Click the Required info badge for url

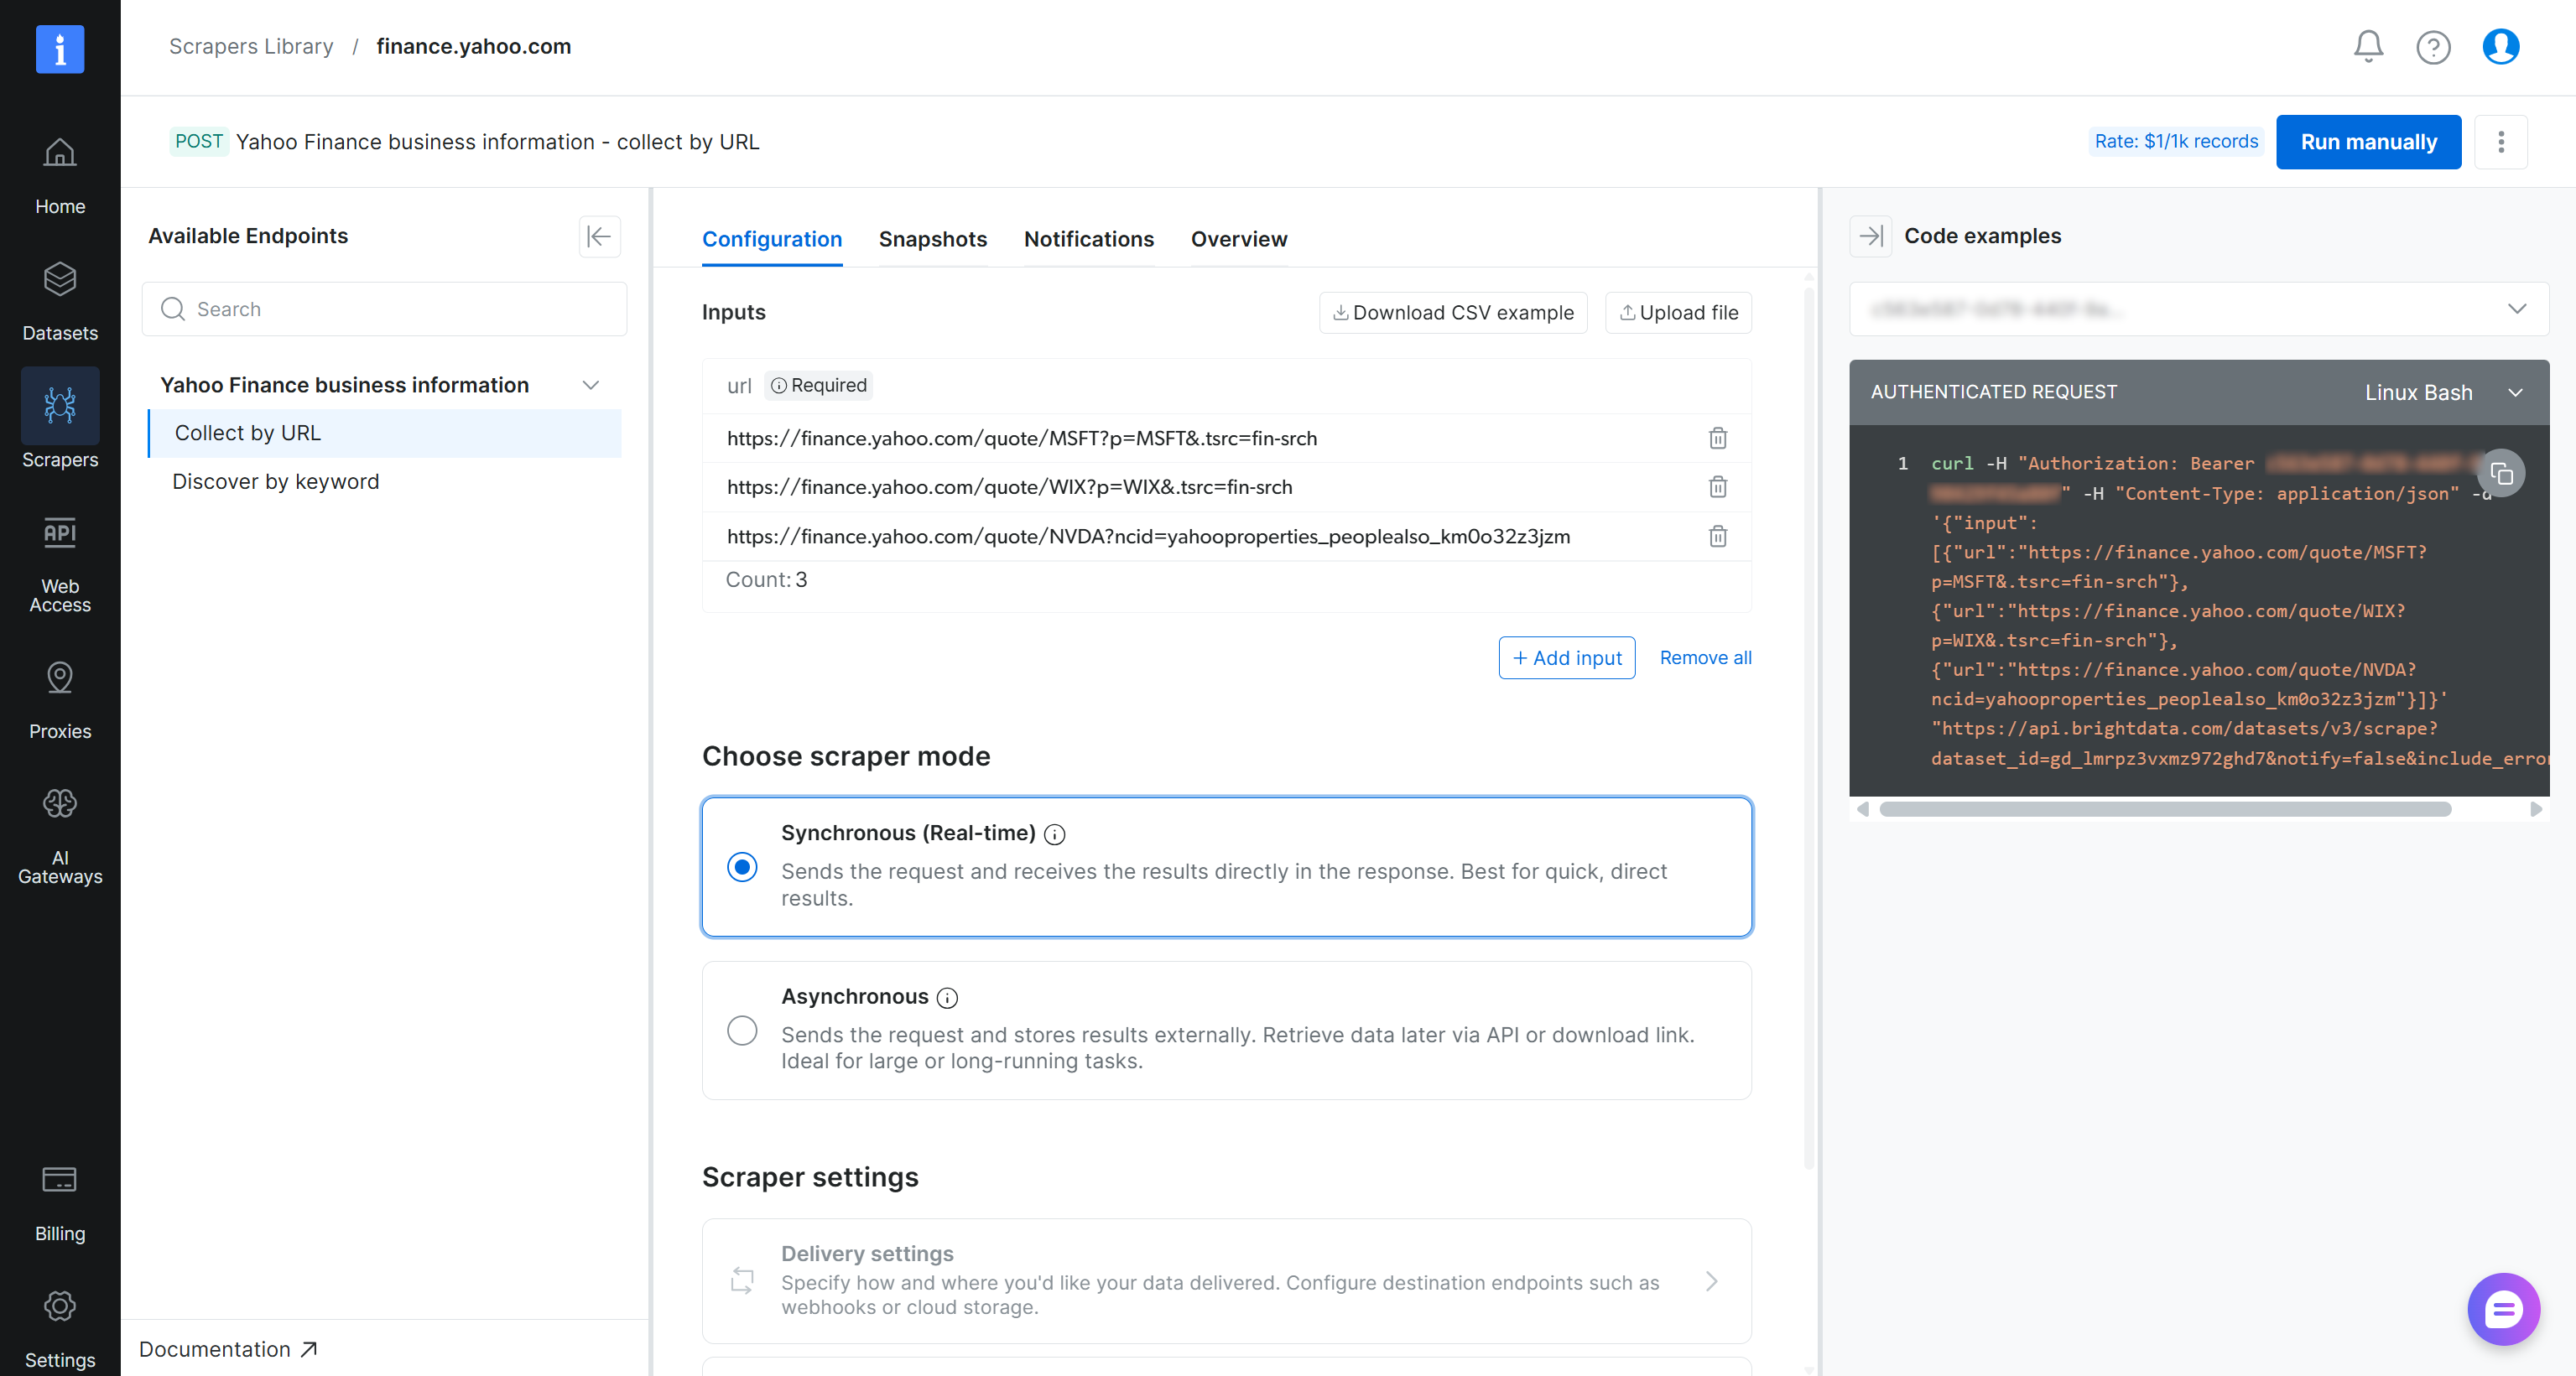point(819,385)
